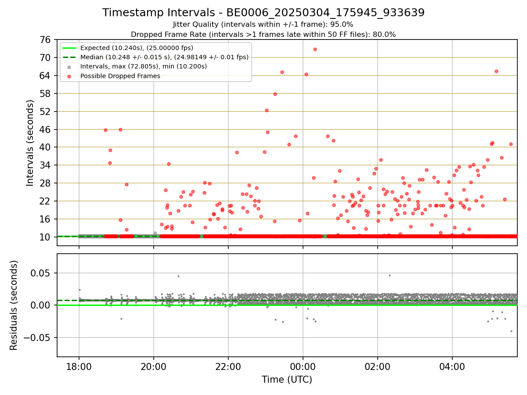Click the gray dot marker in the legend
Image resolution: width=527 pixels, height=395 pixels.
pyautogui.click(x=69, y=67)
